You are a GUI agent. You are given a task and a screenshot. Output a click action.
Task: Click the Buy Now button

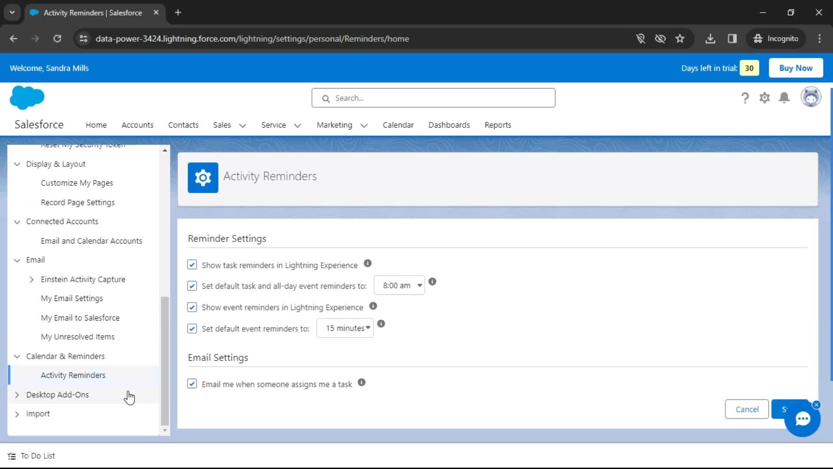[796, 68]
